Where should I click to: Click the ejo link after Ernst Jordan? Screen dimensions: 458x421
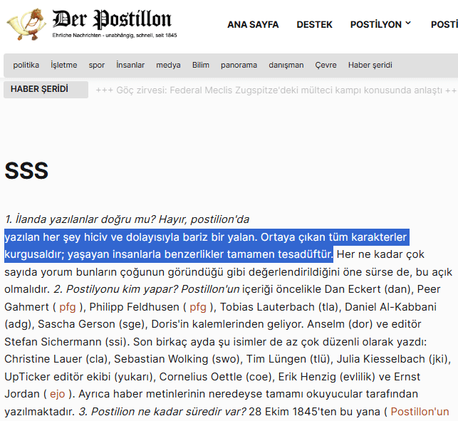coord(57,394)
